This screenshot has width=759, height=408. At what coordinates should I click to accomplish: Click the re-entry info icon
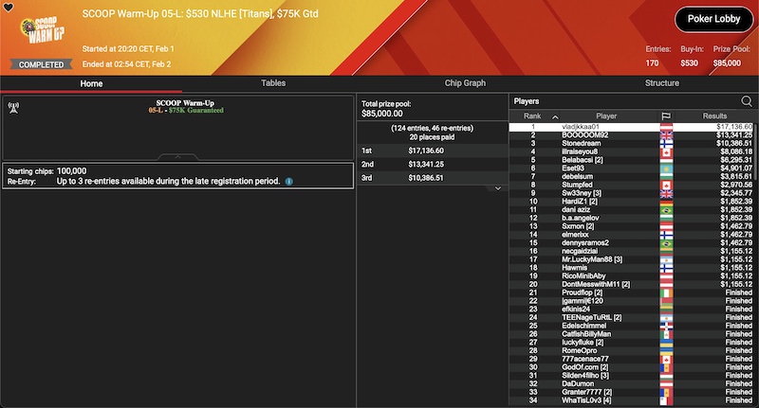[x=288, y=181]
